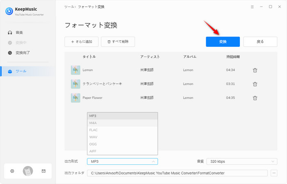Click the アーティスト column header

[x=150, y=57]
